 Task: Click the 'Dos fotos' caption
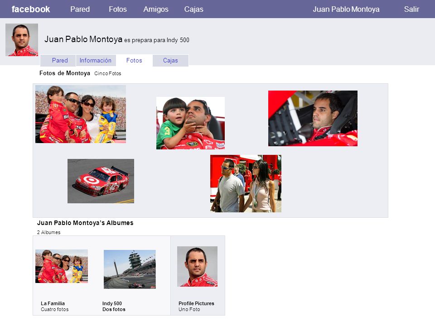(x=114, y=309)
